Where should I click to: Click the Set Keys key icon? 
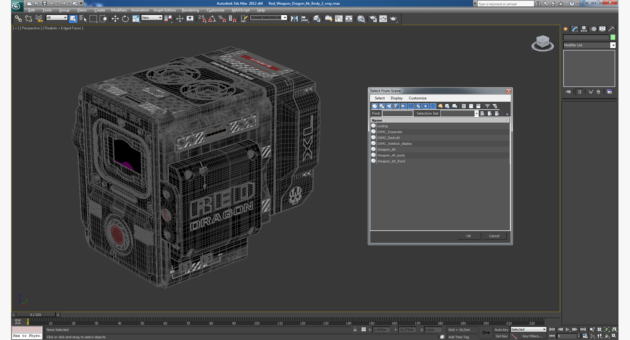tap(486, 333)
